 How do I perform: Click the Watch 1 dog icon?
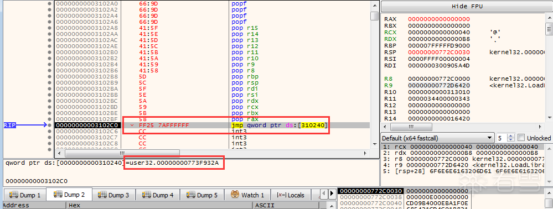point(235,195)
